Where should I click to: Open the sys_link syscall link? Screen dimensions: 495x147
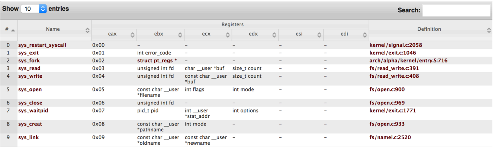(x=28, y=137)
